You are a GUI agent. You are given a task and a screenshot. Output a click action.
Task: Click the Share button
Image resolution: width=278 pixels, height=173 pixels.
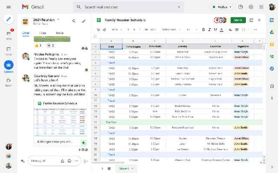[238, 20]
